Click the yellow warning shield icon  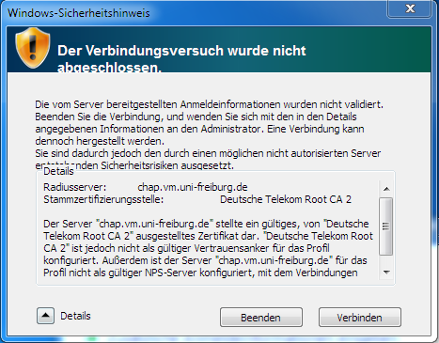click(33, 48)
